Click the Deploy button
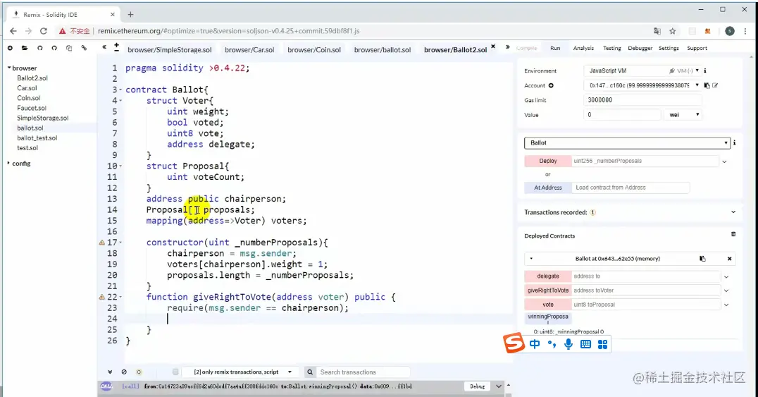Image resolution: width=758 pixels, height=397 pixels. [547, 161]
